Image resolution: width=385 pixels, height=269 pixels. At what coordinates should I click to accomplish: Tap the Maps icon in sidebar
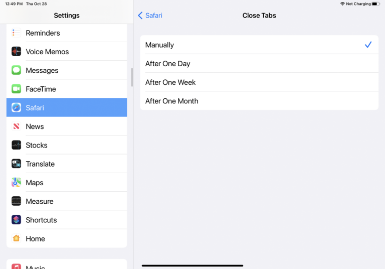coord(17,183)
